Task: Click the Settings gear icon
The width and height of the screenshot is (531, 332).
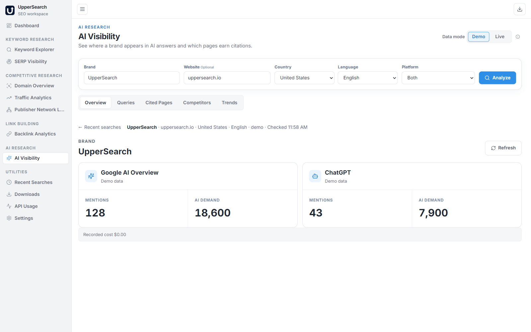Action: 9,218
